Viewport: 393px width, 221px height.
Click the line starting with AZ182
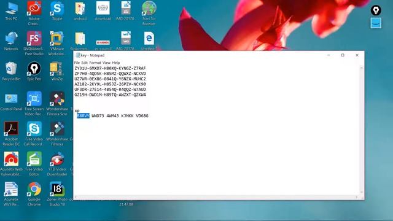point(110,84)
